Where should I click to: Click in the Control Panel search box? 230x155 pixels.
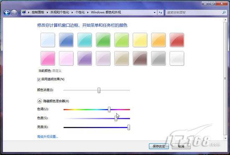click(x=194, y=13)
